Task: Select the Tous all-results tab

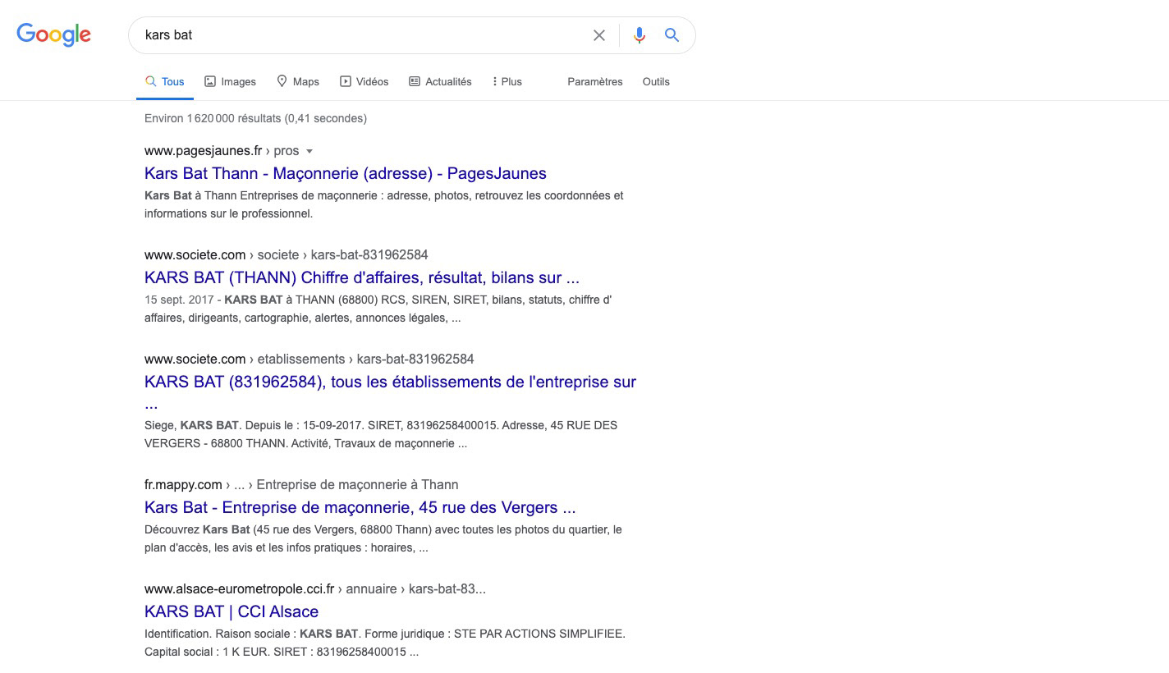Action: tap(164, 81)
